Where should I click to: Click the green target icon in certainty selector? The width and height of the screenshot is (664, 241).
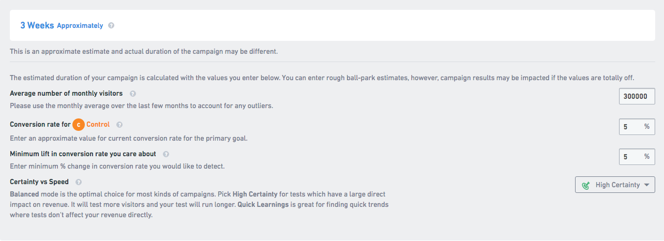(x=586, y=185)
